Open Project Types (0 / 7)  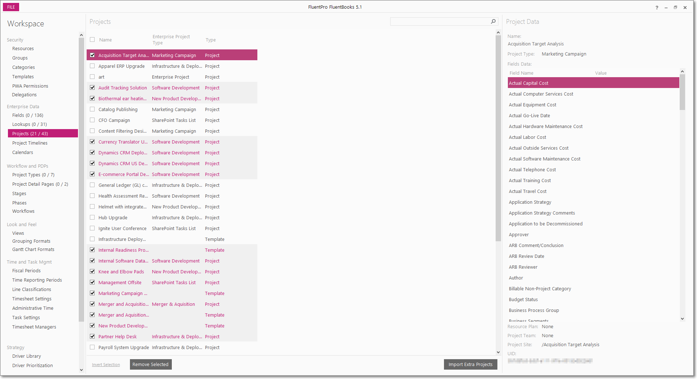tap(33, 175)
